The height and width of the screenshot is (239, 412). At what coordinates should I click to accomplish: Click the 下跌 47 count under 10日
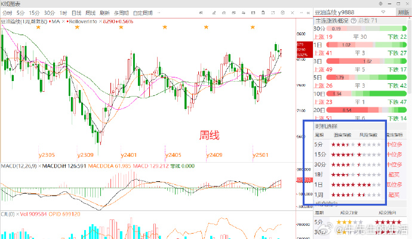coord(397,102)
